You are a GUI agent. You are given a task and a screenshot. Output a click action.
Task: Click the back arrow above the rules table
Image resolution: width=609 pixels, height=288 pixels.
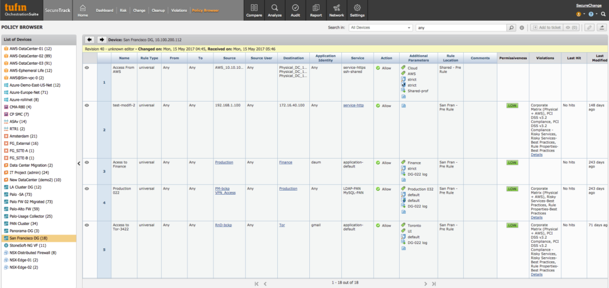pos(90,39)
